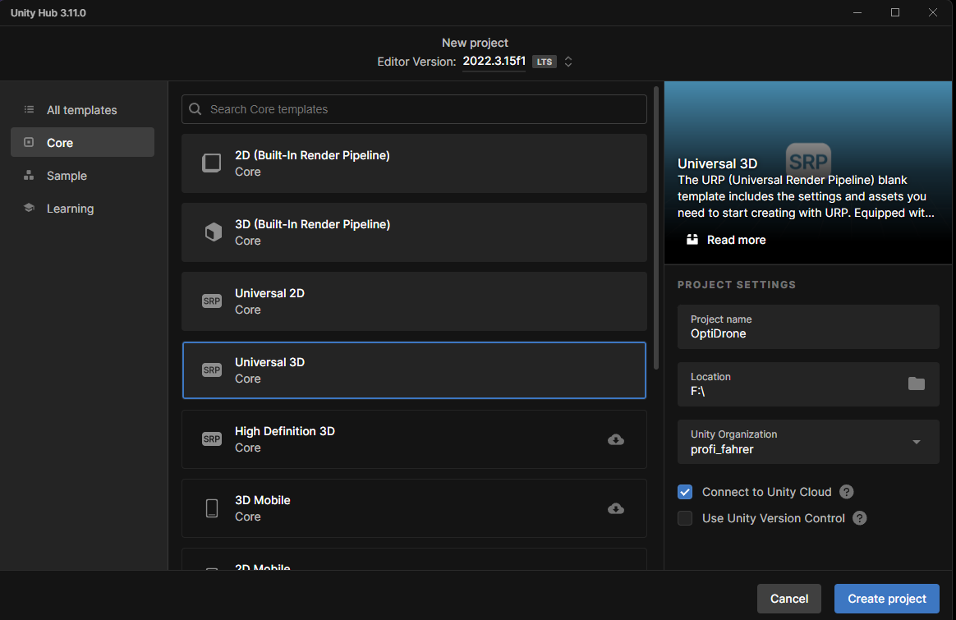Click the Sample category blocks icon

[x=29, y=175]
